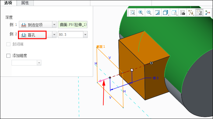Enable the 添加锥度 checkbox
The width and height of the screenshot is (213, 119).
pos(8,56)
